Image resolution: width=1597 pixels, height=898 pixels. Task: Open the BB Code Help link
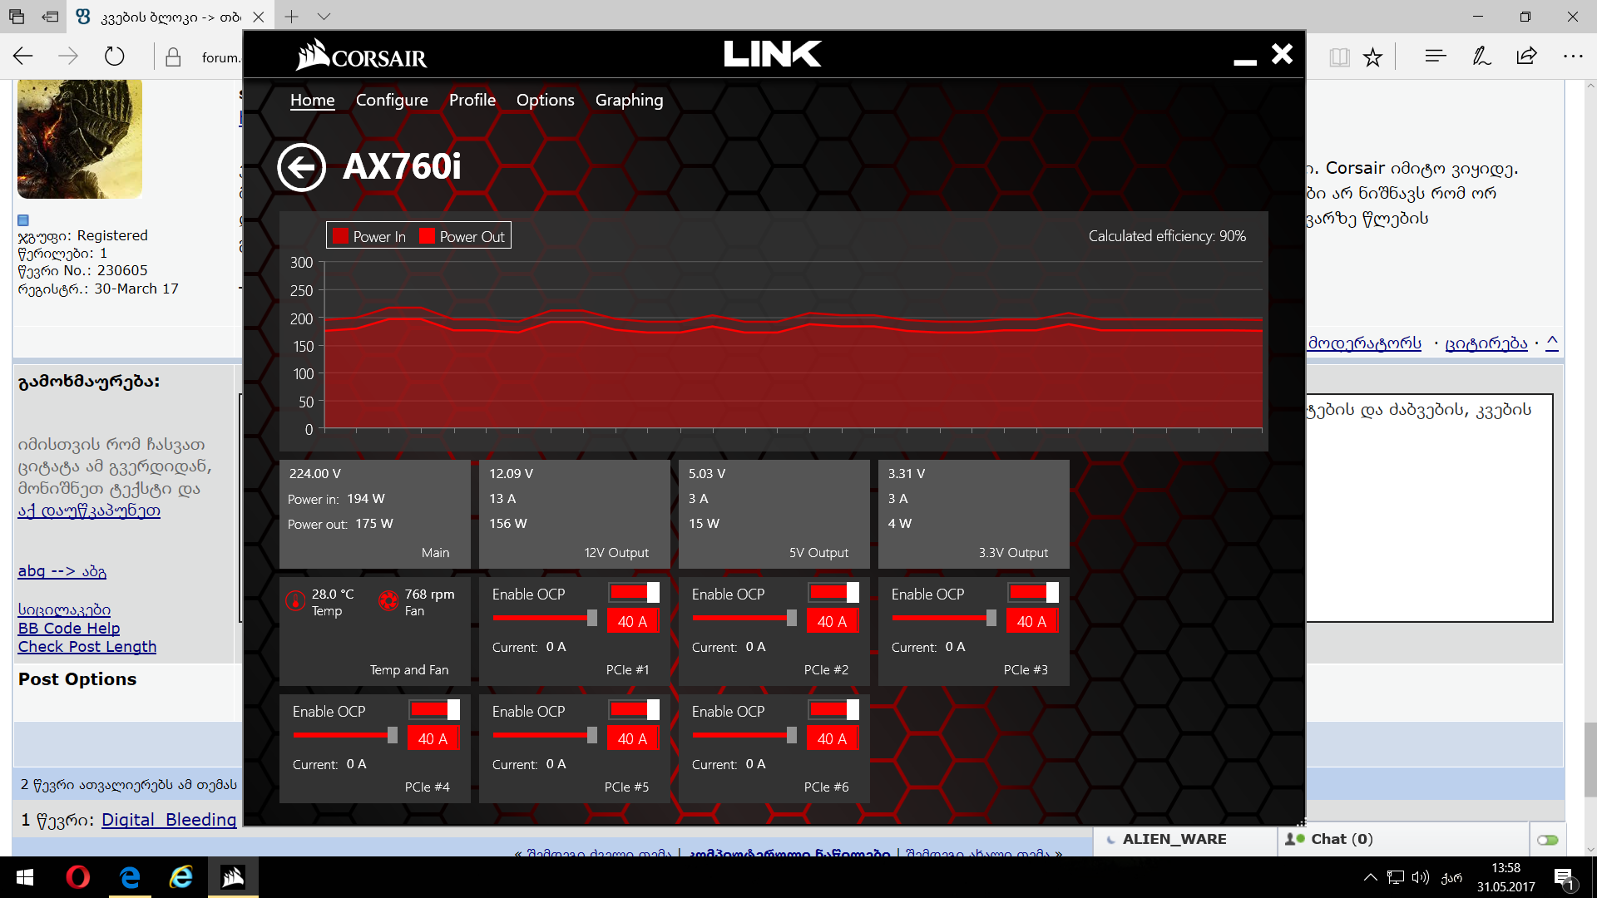pos(69,629)
